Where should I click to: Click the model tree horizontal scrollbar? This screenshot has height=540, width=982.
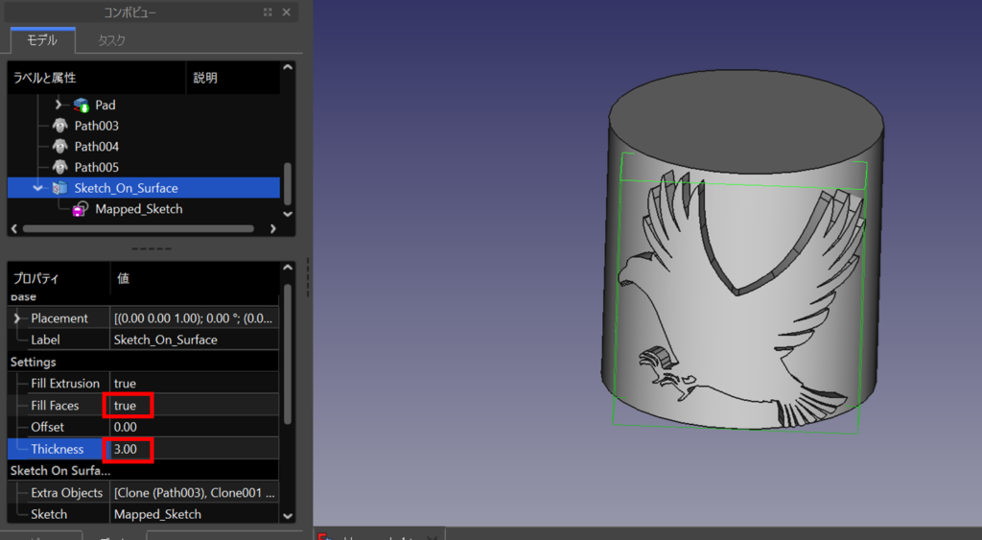click(x=137, y=229)
